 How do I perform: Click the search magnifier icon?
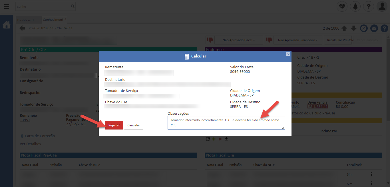73,6
